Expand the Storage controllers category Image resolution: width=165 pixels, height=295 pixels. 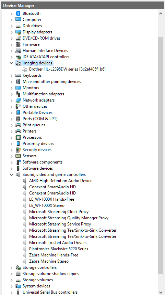pos(11,267)
